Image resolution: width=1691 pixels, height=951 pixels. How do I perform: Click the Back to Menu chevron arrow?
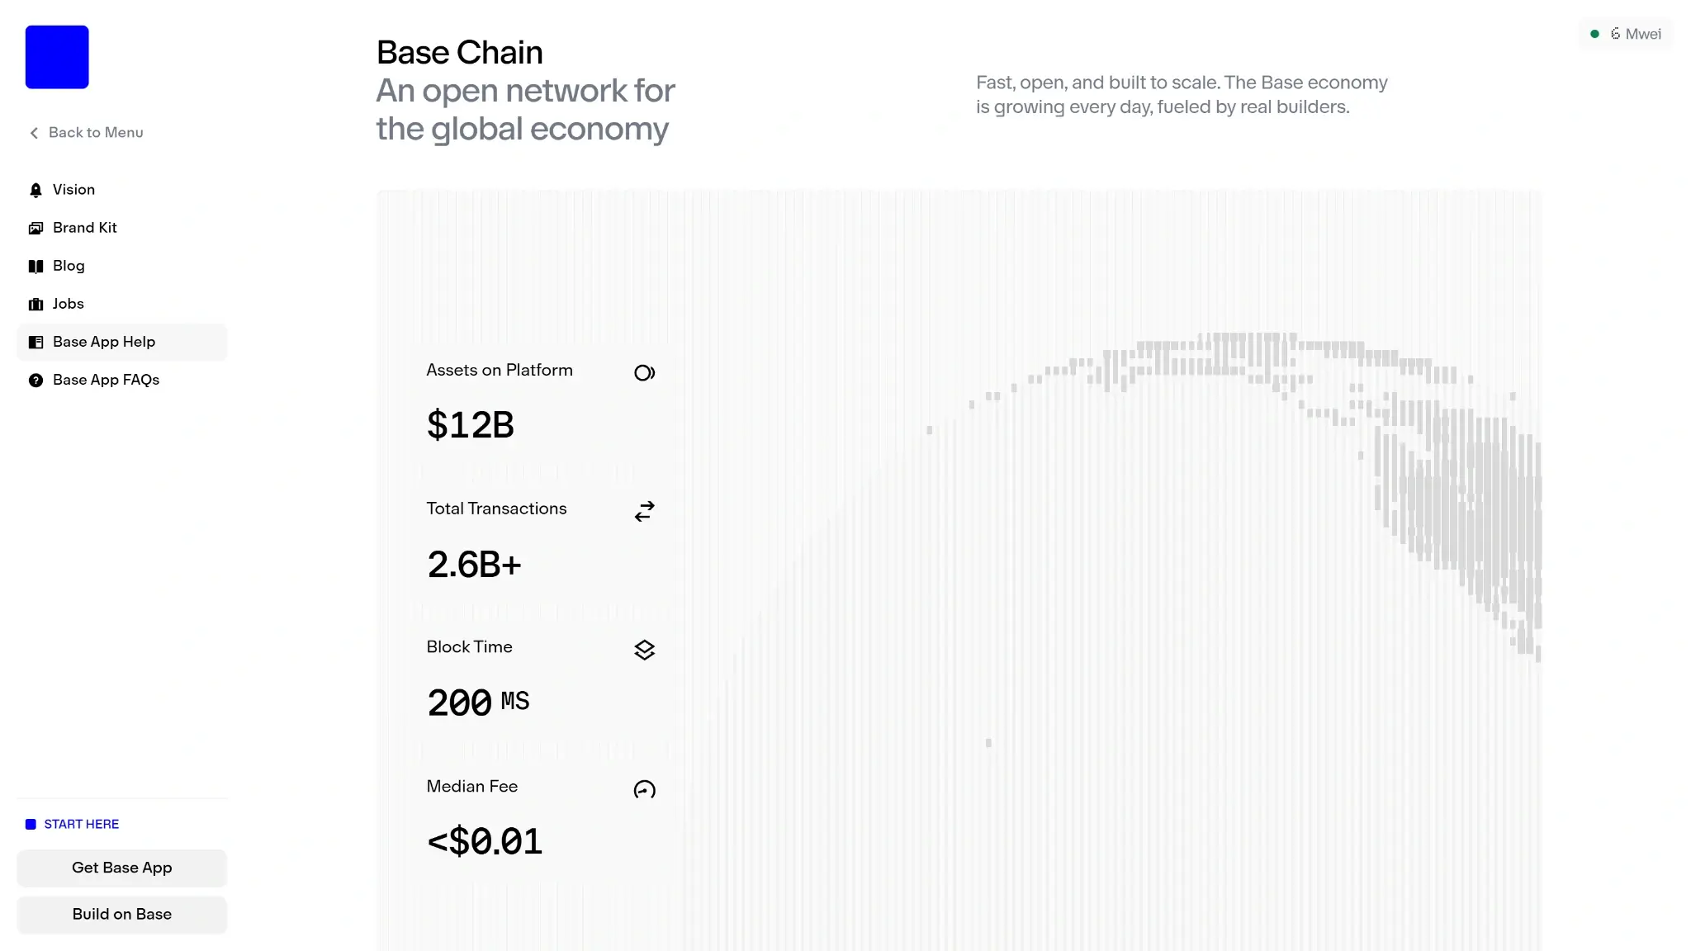34,133
